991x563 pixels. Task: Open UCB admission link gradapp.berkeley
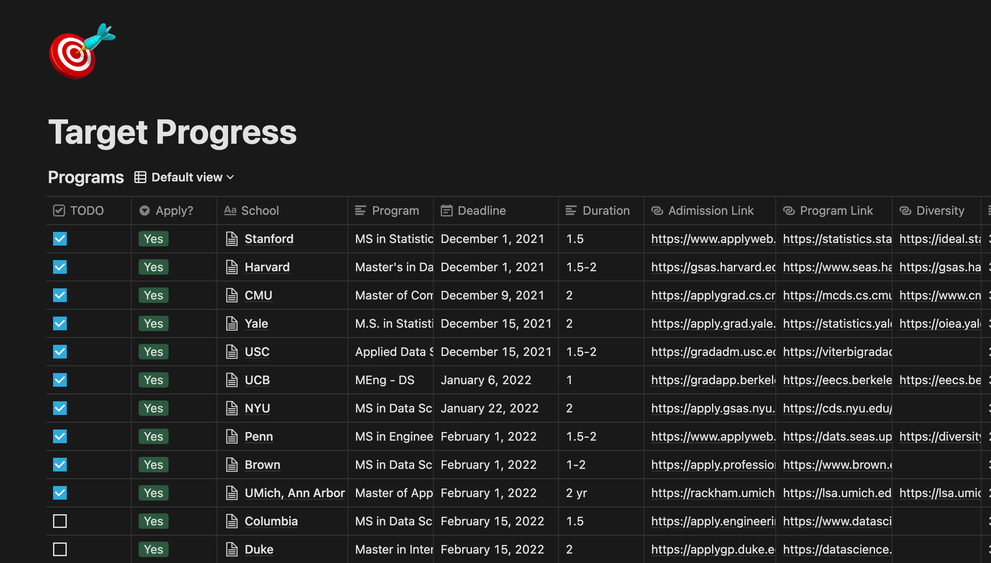click(713, 380)
